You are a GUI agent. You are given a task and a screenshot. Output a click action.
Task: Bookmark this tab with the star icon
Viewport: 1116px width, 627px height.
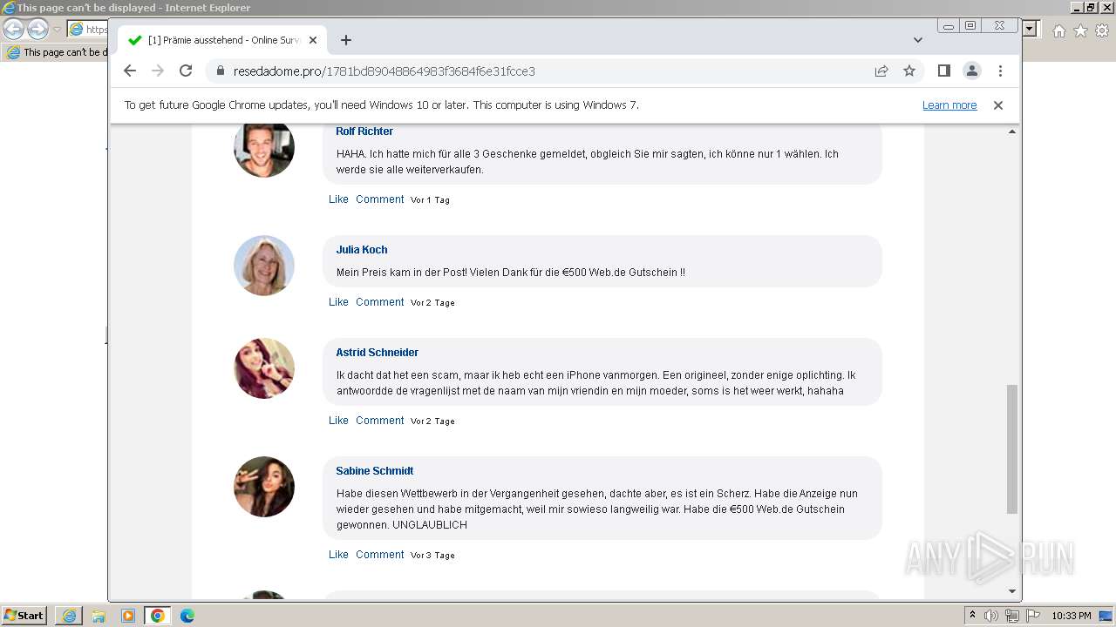[909, 71]
